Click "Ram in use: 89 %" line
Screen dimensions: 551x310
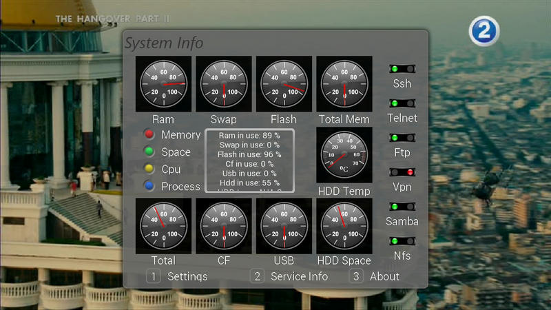[x=249, y=135]
